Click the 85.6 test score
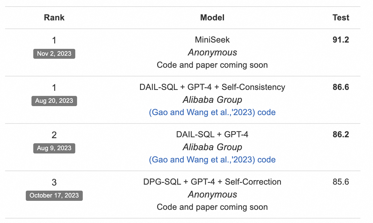This screenshot has height=223, width=373. pos(341,182)
